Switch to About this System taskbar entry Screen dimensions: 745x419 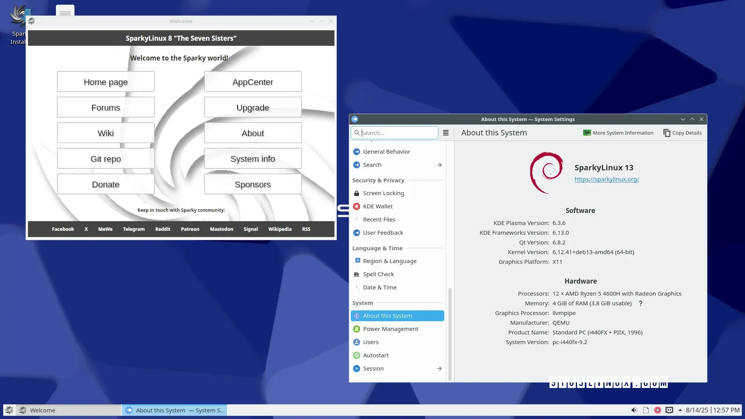(x=175, y=410)
